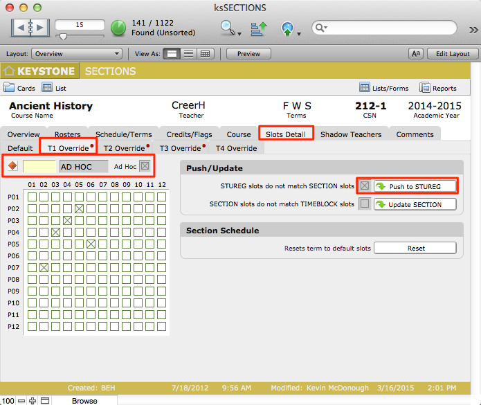Image resolution: width=481 pixels, height=405 pixels.
Task: Toggle the SECTION slots mismatch TIMEBLOCK checkbox
Action: (365, 204)
